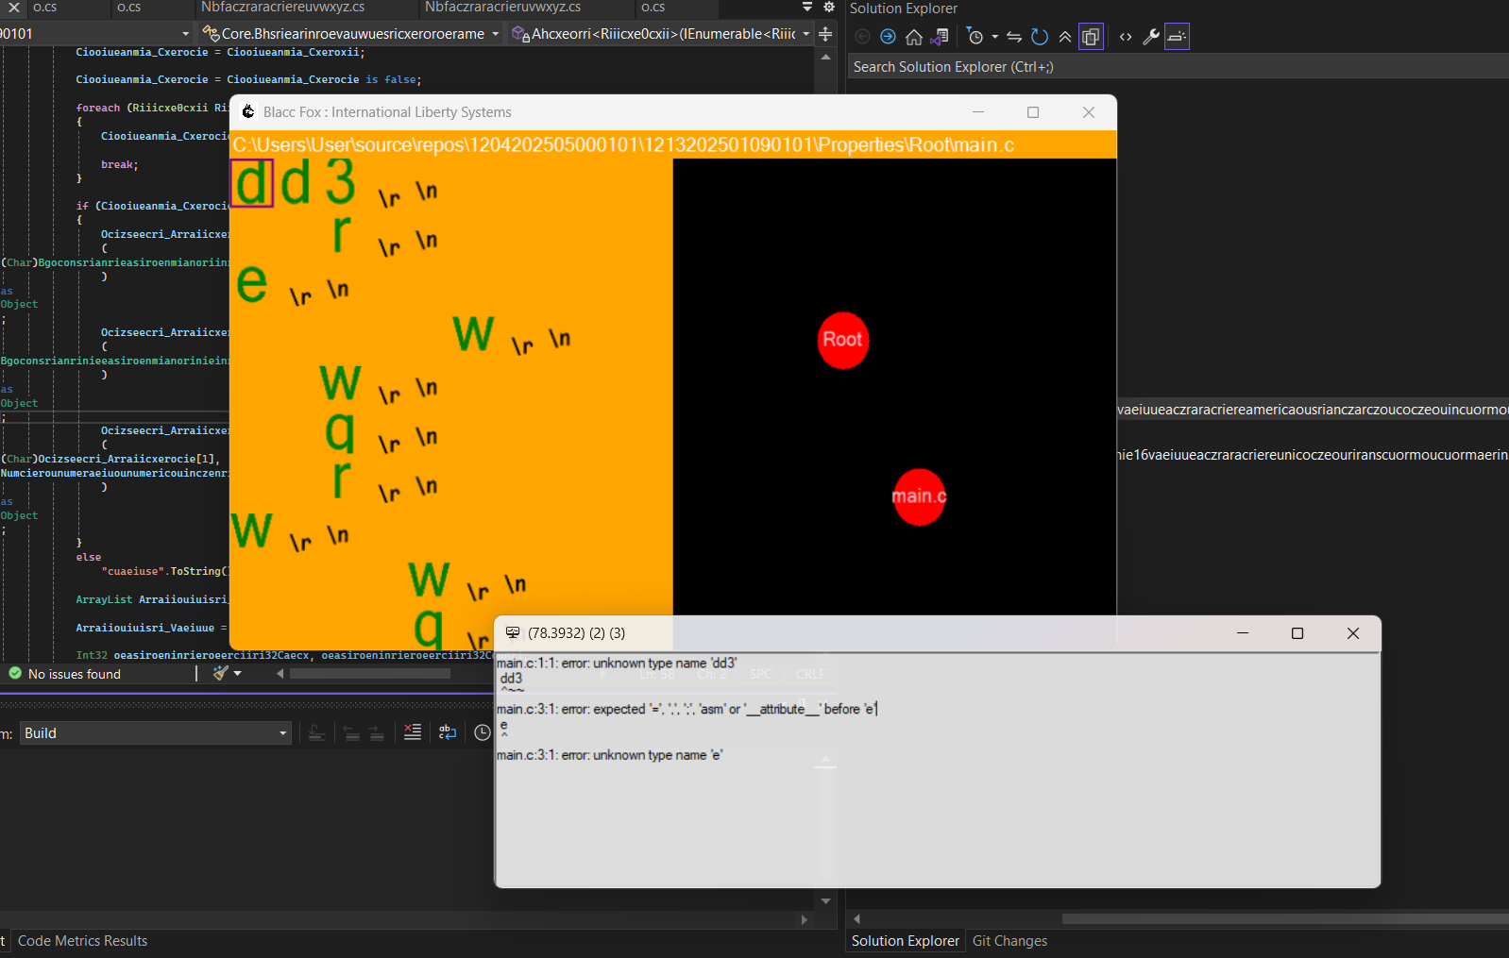The height and width of the screenshot is (958, 1509).
Task: Click the Home icon in Solution Explorer
Action: coord(913,37)
